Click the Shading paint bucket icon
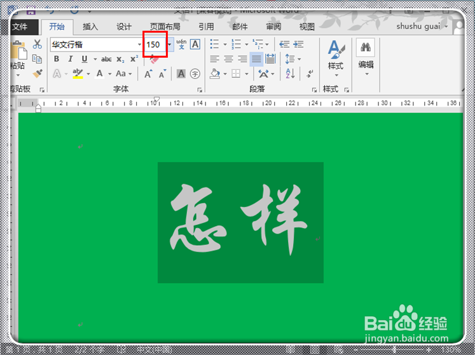The width and height of the screenshot is (475, 355). [215, 74]
